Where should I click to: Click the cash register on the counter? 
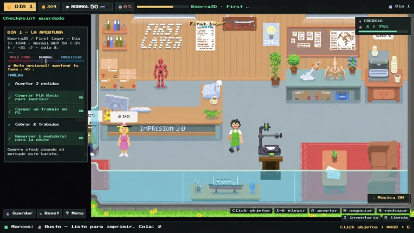click(212, 90)
